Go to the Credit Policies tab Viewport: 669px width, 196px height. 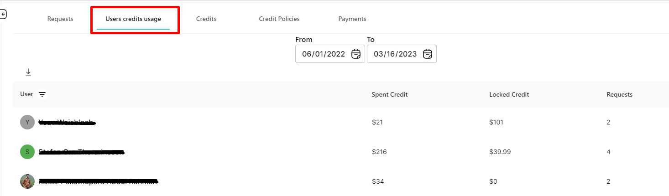point(279,19)
